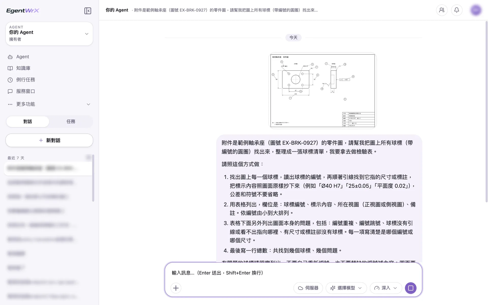Click the sparkle icon on 選擇模型
Screen dimensions: 488x305
pyautogui.click(x=333, y=288)
